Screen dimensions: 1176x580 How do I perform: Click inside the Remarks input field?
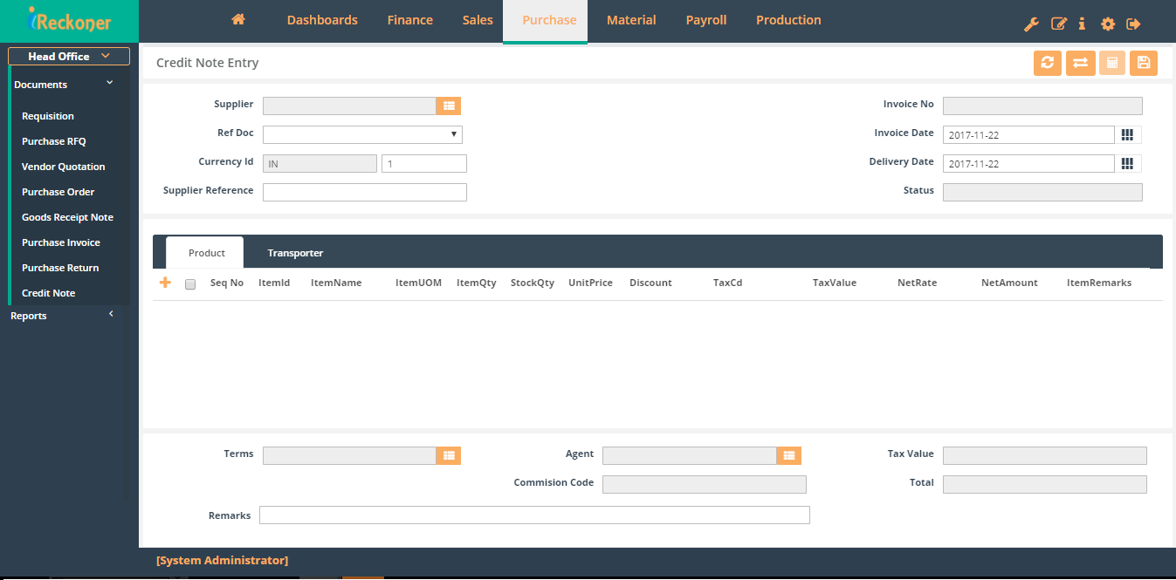pos(533,515)
